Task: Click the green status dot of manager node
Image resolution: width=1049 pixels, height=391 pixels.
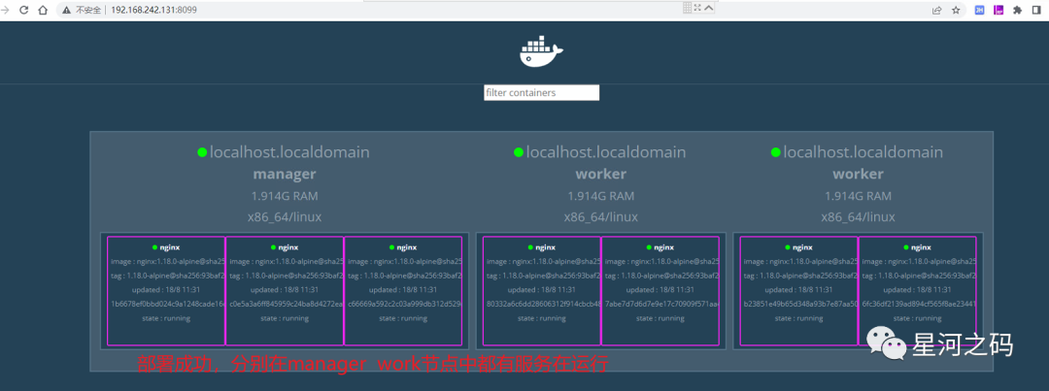Action: click(x=202, y=152)
